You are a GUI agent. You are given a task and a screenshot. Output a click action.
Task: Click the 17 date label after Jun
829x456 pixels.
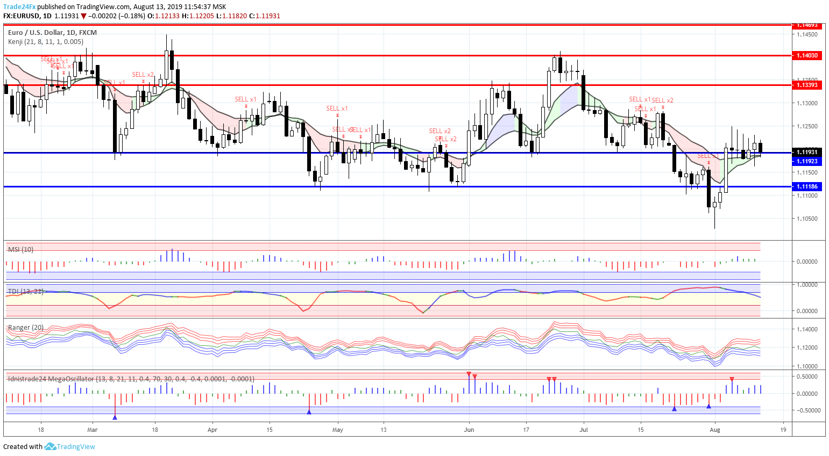(526, 430)
